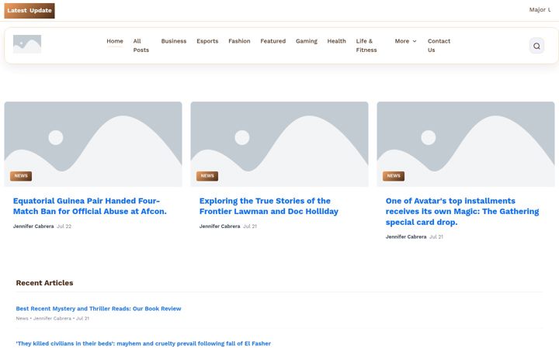
Task: Open the Avatar Magic article thumbnail
Action: click(466, 144)
